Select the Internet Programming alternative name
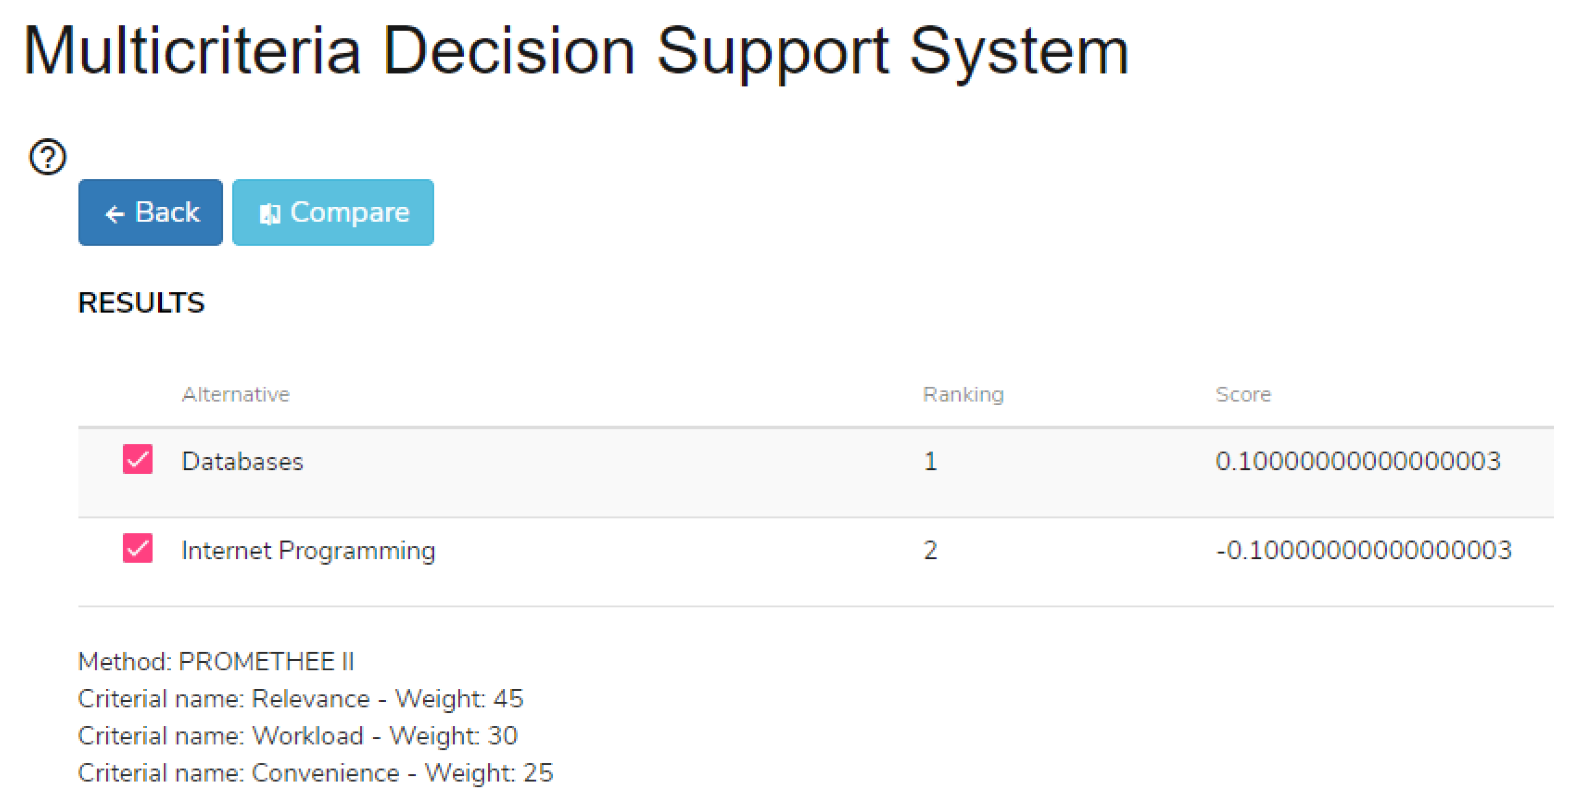This screenshot has width=1572, height=809. [308, 551]
